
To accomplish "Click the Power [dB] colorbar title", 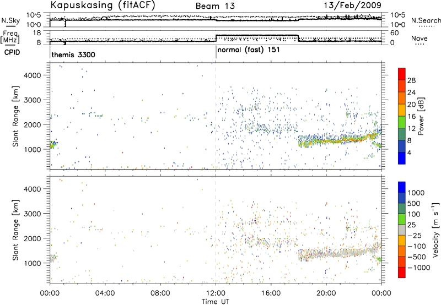I will pyautogui.click(x=421, y=116).
